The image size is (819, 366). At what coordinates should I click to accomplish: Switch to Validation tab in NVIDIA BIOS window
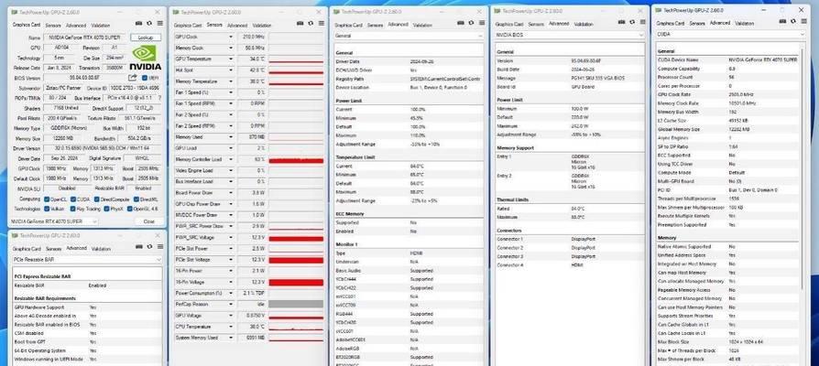[583, 24]
